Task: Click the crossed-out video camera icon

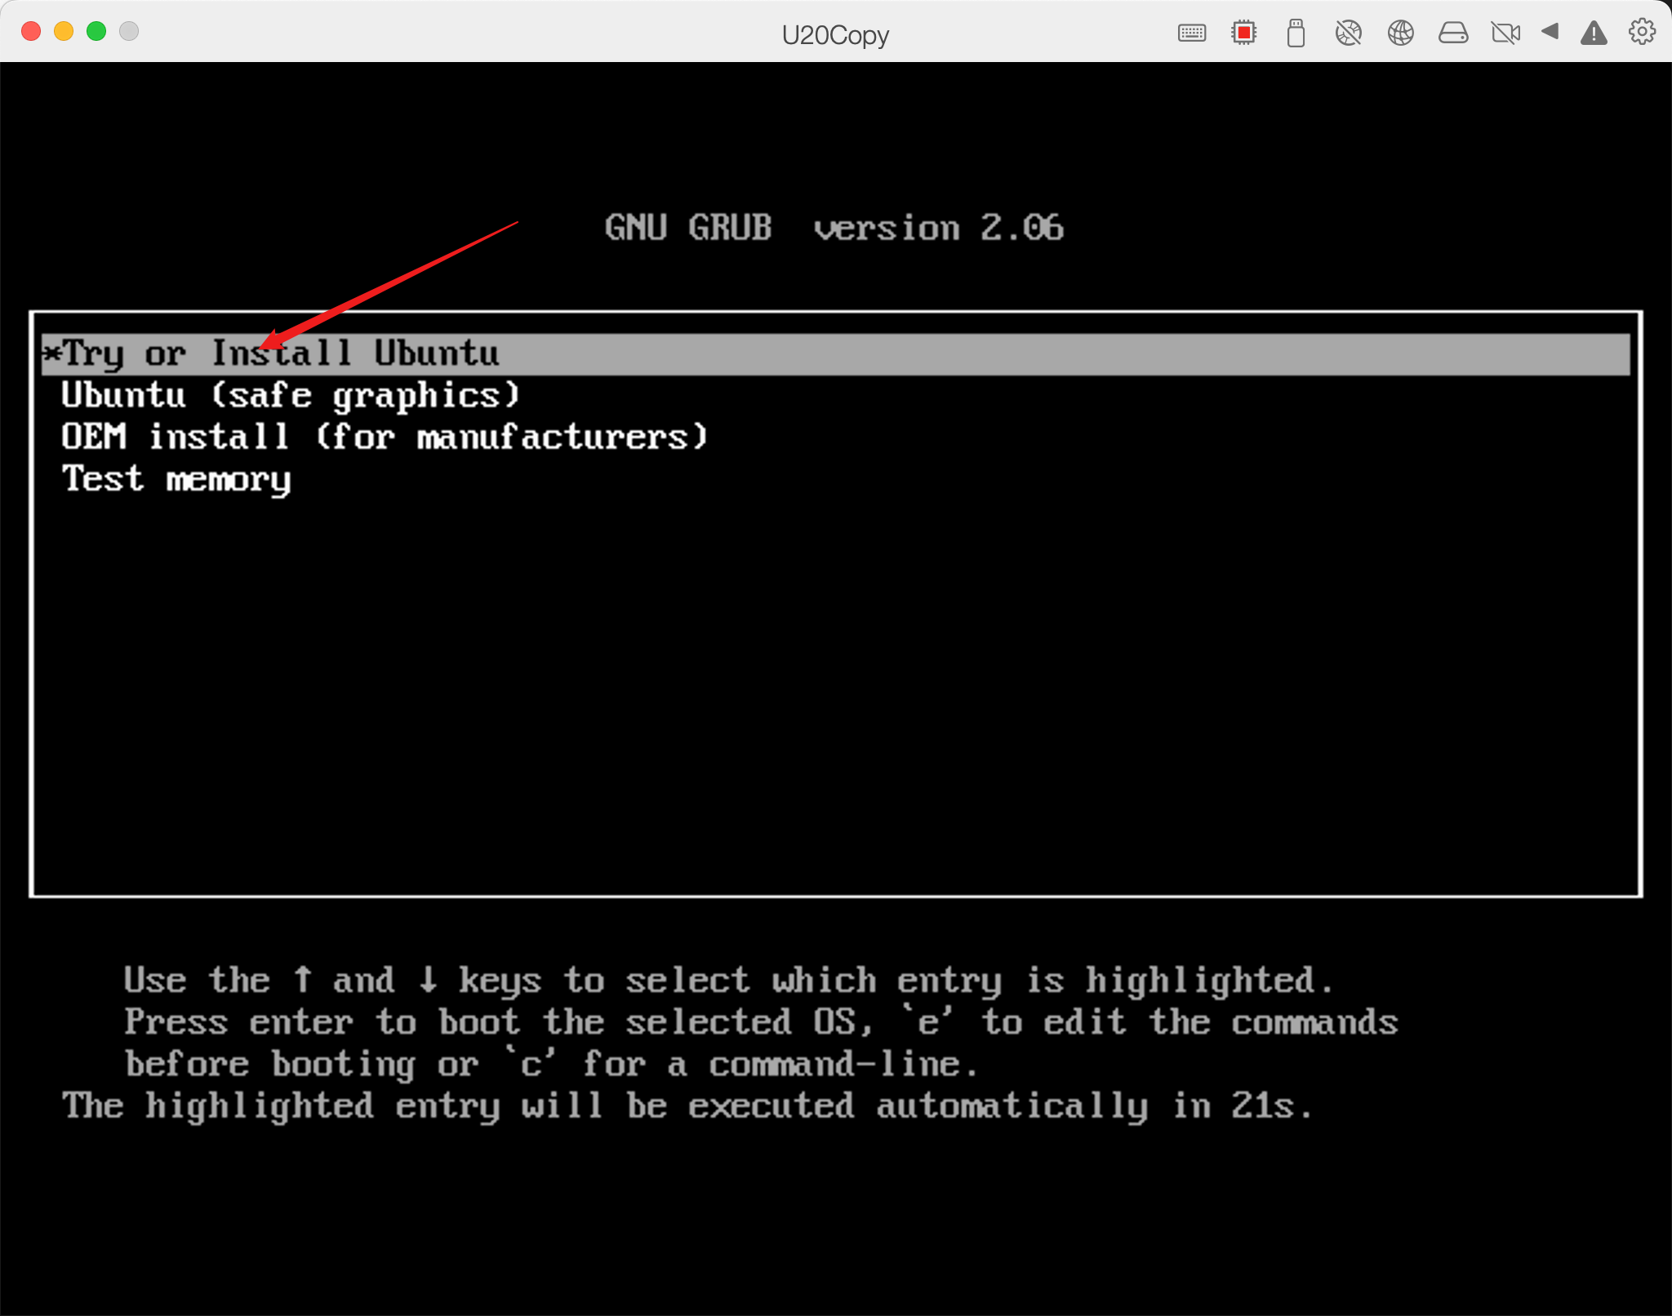Action: (1505, 33)
